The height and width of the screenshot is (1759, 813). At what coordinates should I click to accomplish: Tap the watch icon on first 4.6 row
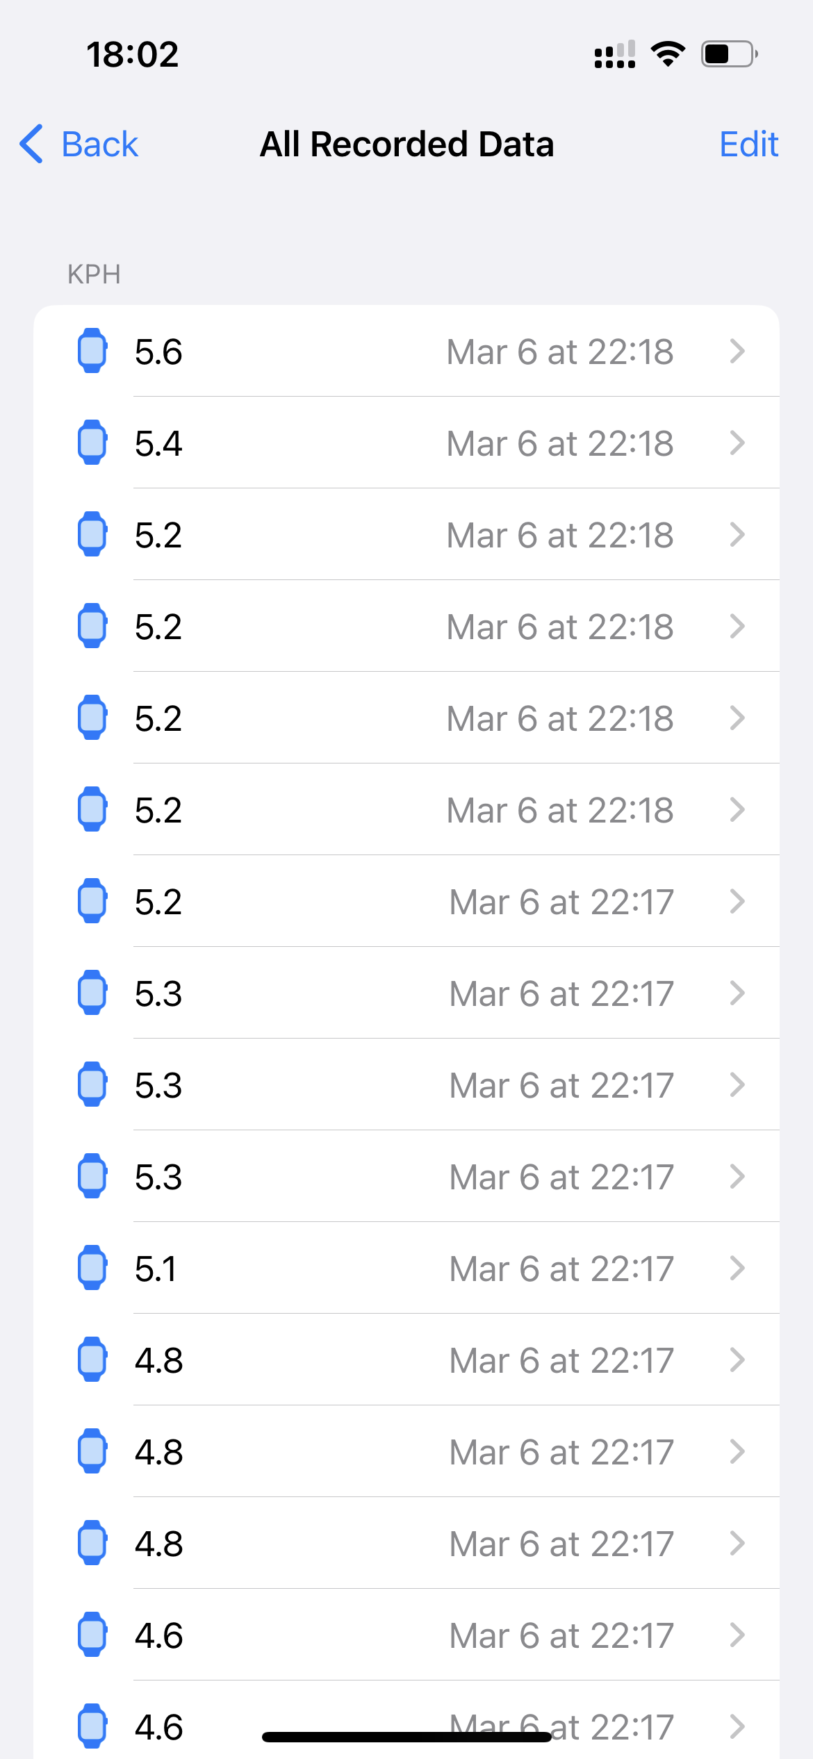point(92,1635)
